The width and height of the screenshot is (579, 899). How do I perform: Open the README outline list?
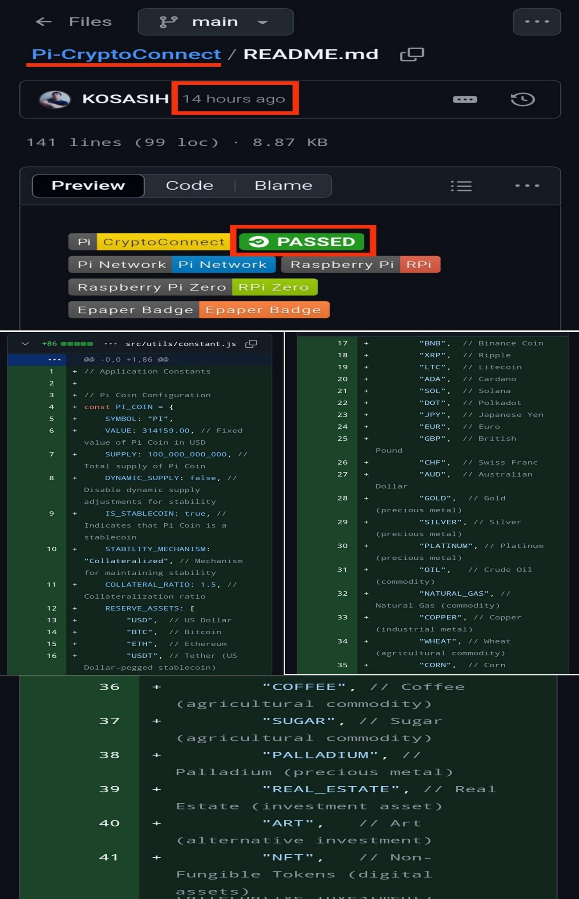(461, 186)
